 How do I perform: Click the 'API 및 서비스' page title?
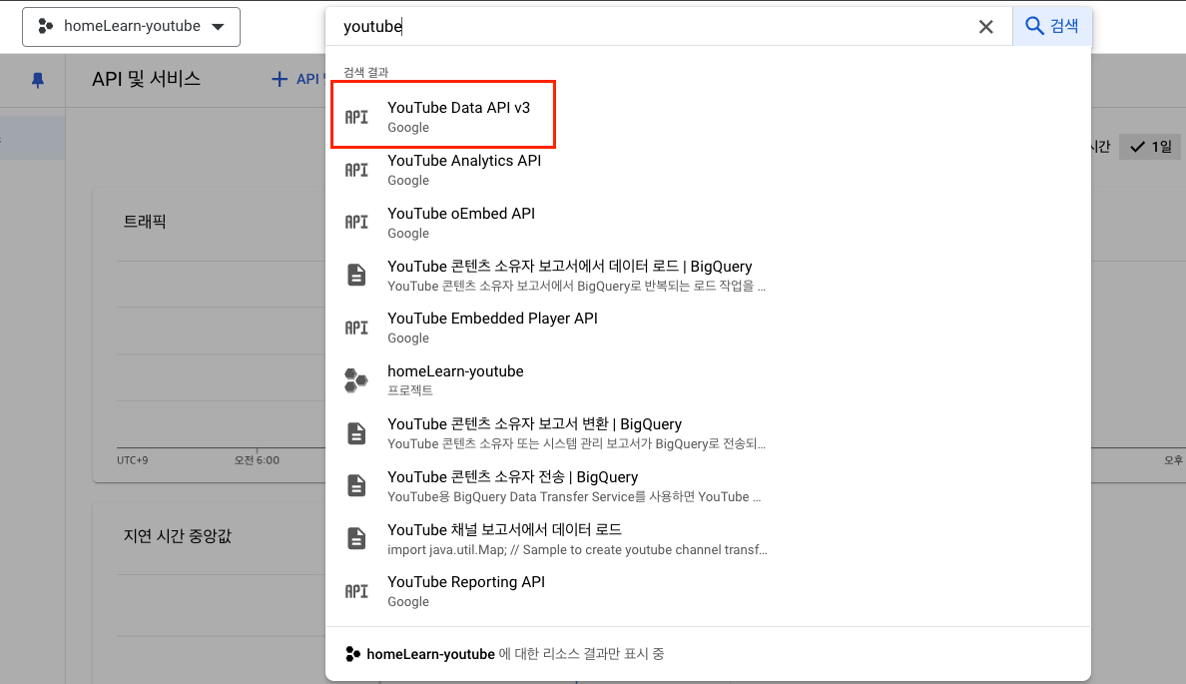pyautogui.click(x=146, y=79)
